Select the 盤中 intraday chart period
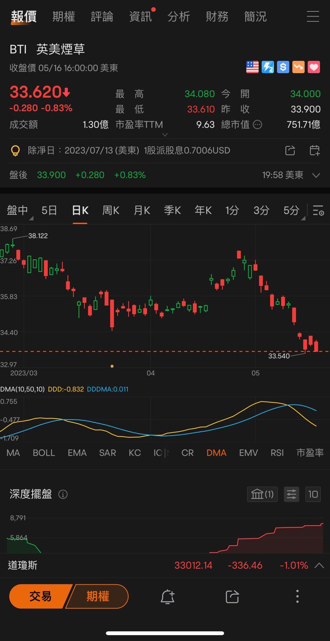 [x=17, y=211]
